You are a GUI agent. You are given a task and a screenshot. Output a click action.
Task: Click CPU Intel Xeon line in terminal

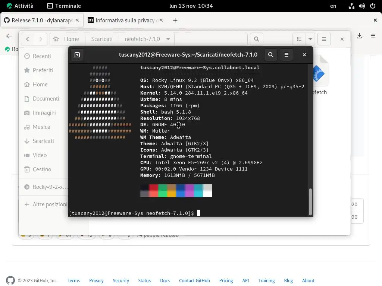coord(201,162)
